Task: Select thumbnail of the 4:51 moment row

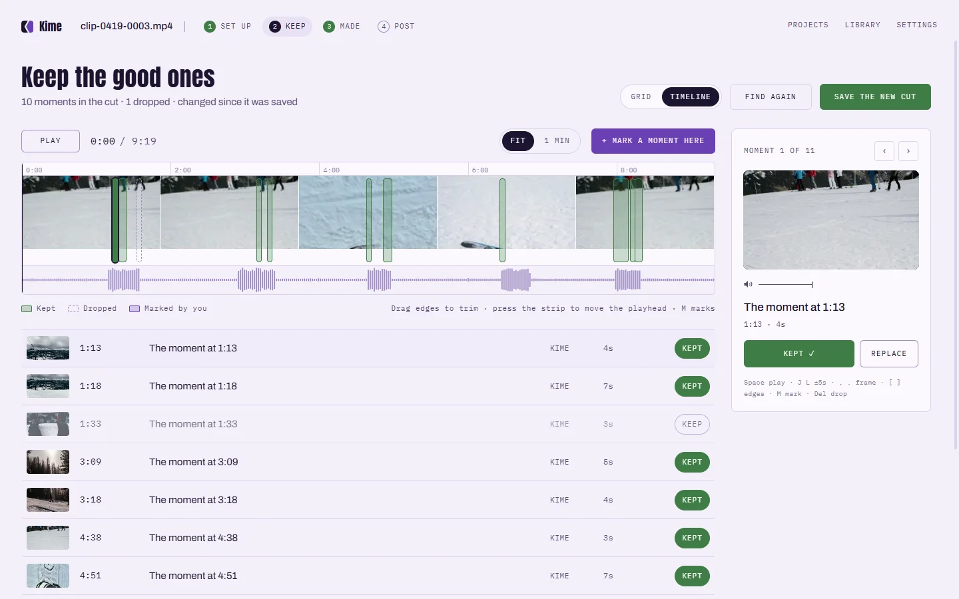Action: click(48, 576)
